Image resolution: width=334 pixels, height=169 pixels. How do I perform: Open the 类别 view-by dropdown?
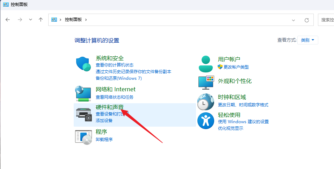click(307, 40)
